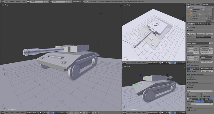This screenshot has width=214, height=114.
Task: Click the Animation render button
Action: (200, 34)
